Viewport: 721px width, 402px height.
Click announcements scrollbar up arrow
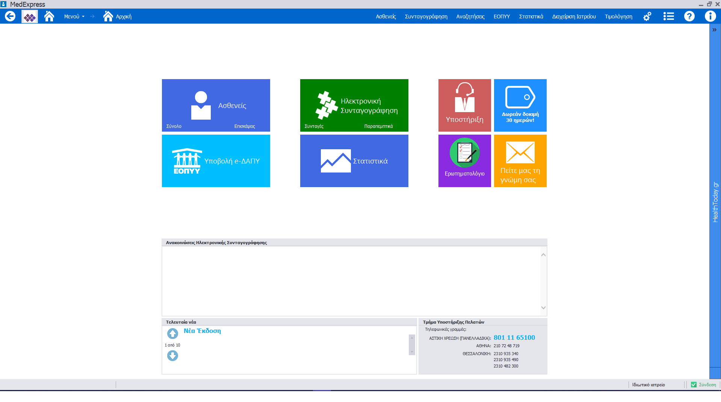click(x=543, y=255)
